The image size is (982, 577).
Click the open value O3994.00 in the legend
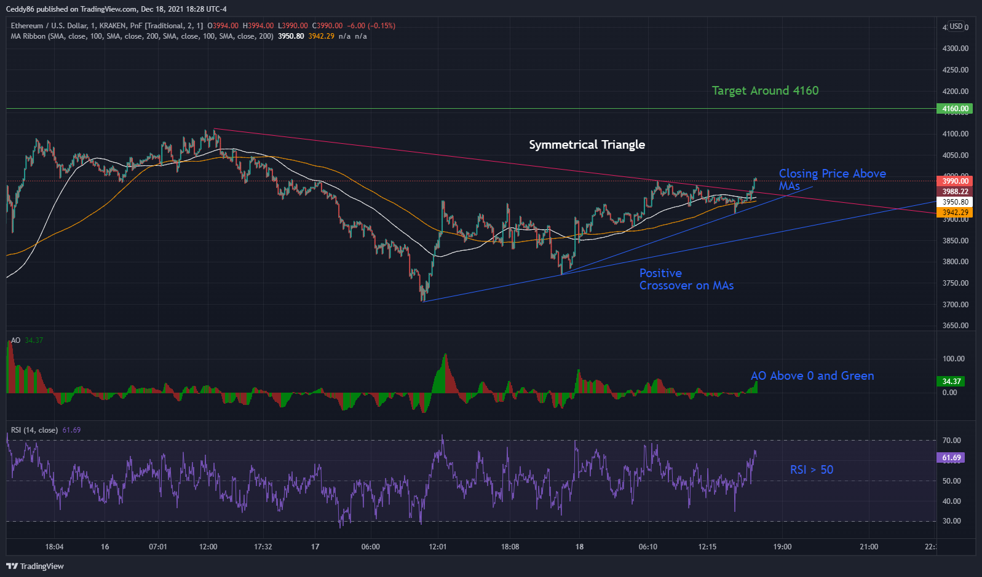pyautogui.click(x=223, y=26)
